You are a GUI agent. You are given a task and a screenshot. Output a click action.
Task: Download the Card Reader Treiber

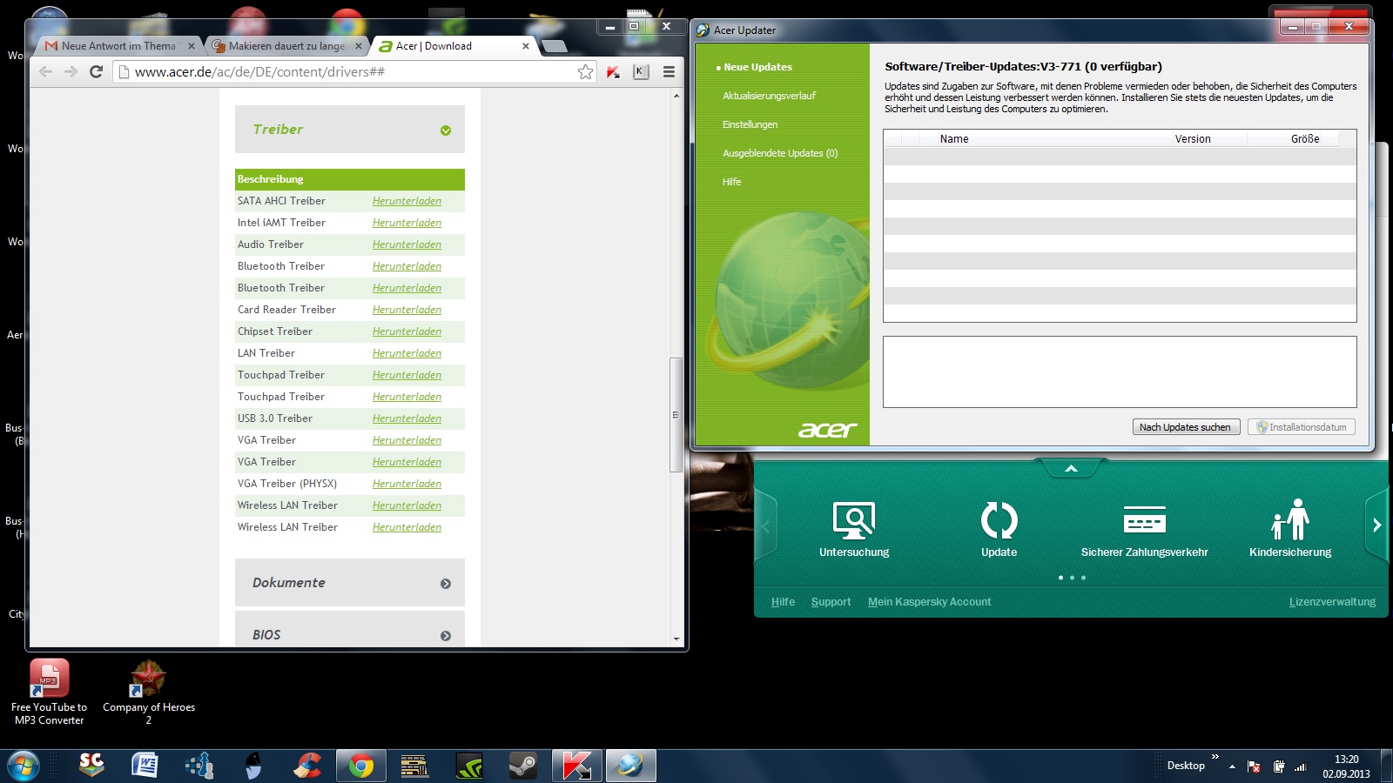[407, 310]
